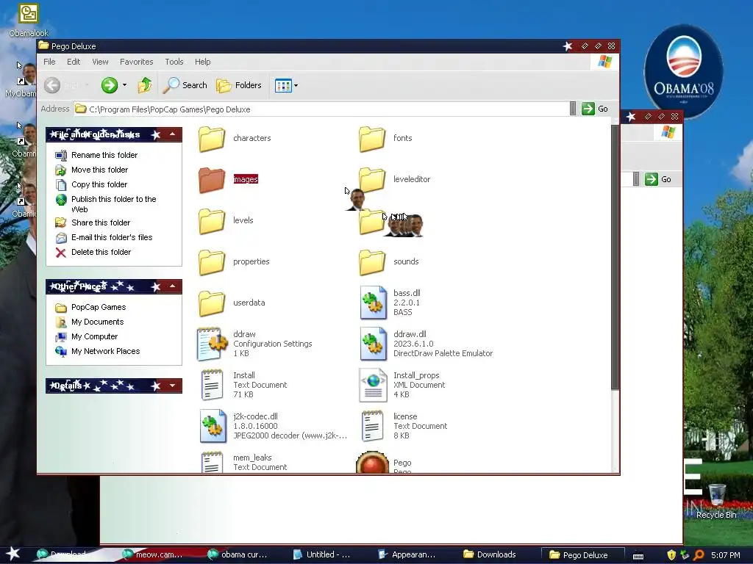Select the Recycle Bin desktop icon
Image resolution: width=753 pixels, height=564 pixels.
[716, 502]
